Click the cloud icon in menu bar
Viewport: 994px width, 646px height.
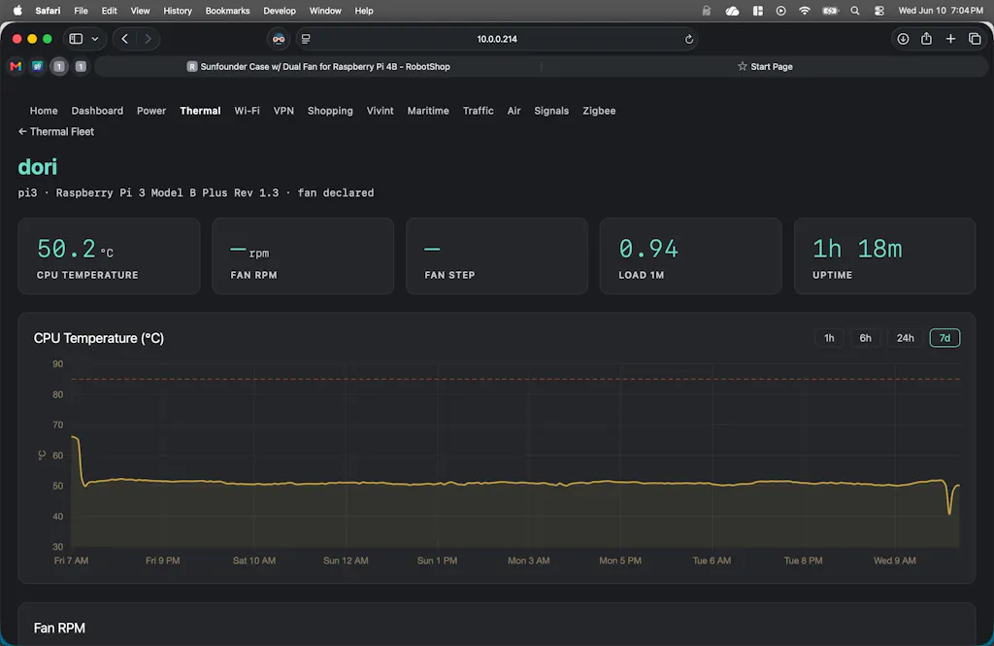[x=732, y=11]
